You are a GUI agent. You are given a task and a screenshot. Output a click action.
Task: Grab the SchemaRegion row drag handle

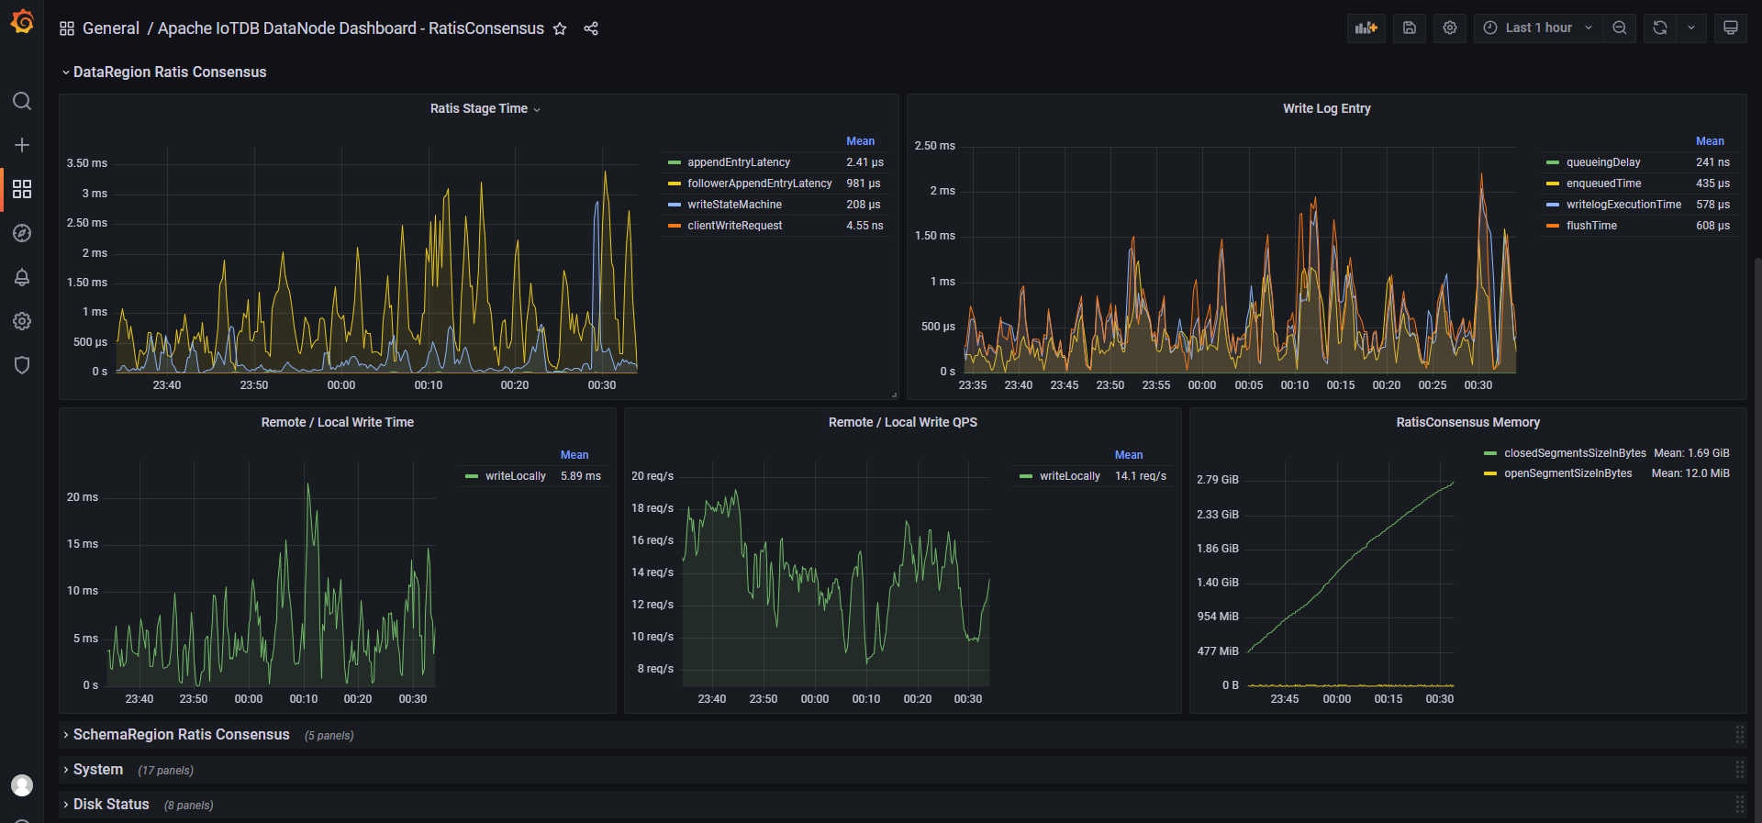[x=1739, y=735]
